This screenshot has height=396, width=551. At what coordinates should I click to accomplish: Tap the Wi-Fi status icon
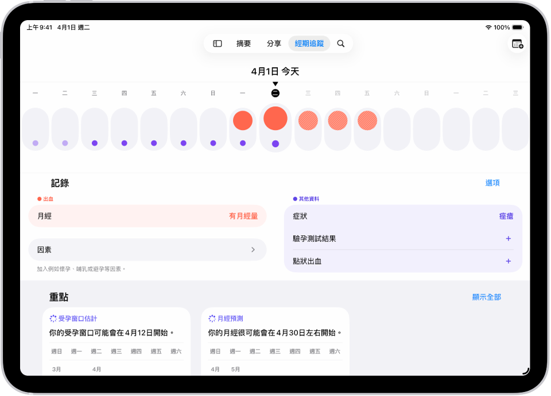click(489, 26)
